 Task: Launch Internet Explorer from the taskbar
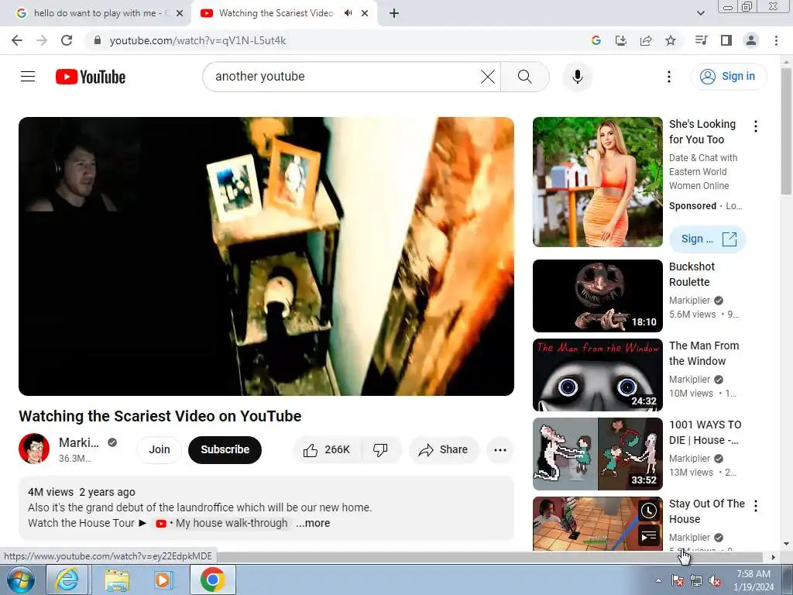pos(68,580)
